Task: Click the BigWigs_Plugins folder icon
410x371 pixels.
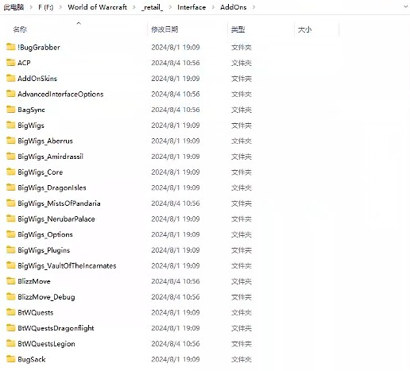Action: pyautogui.click(x=10, y=249)
